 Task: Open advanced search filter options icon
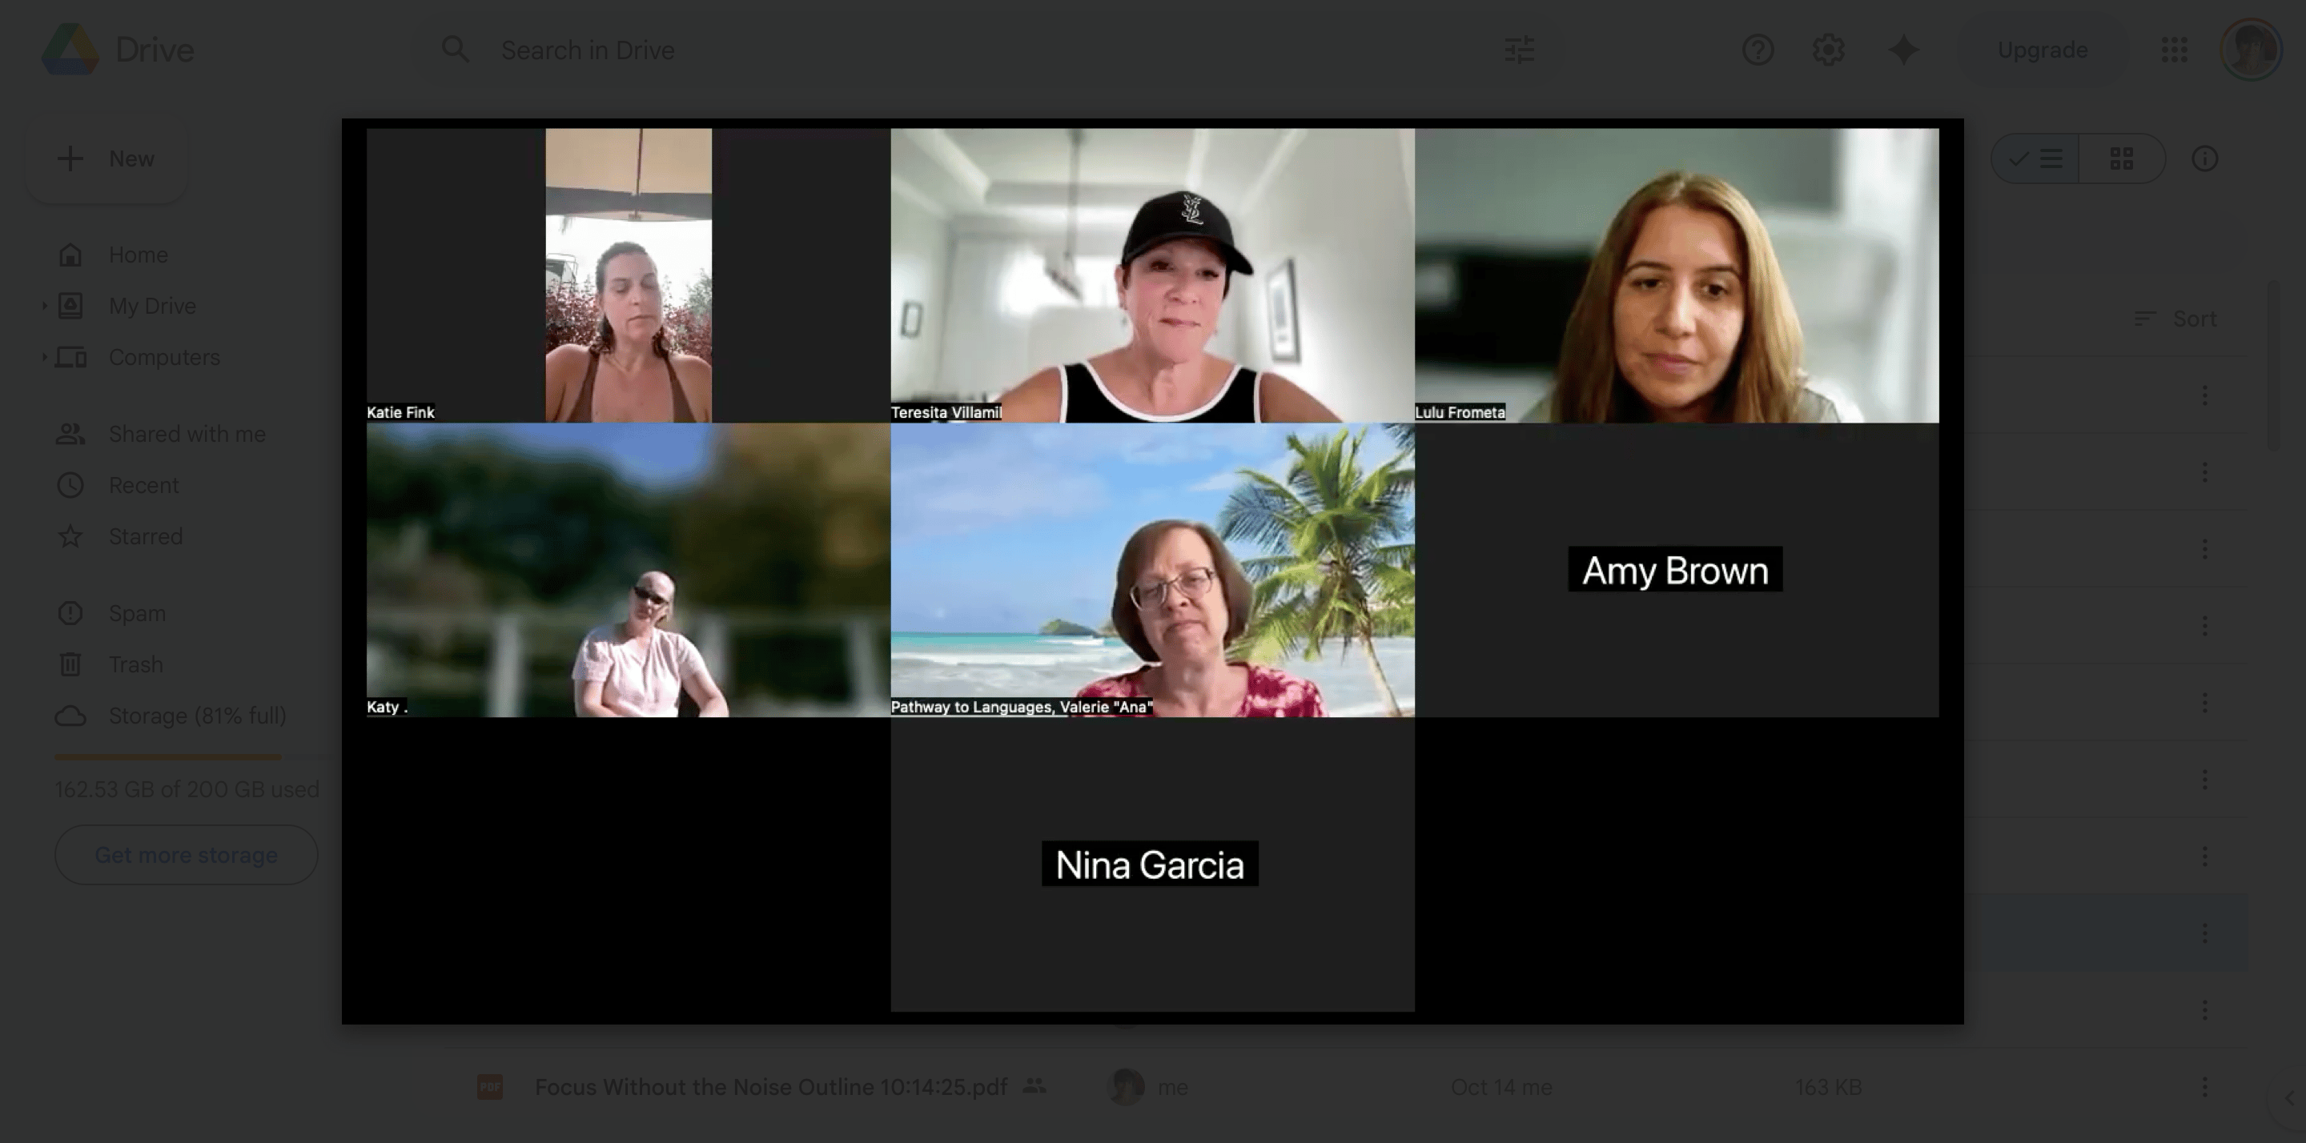pyautogui.click(x=1519, y=50)
